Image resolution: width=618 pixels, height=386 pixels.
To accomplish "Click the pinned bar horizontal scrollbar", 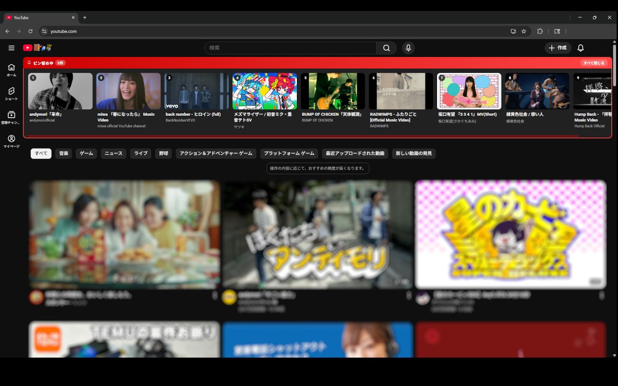I will pyautogui.click(x=304, y=136).
